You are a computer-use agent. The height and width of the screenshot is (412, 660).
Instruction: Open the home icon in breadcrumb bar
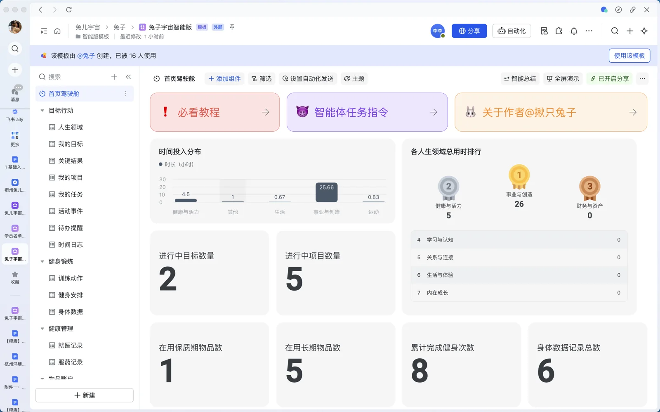click(x=57, y=31)
